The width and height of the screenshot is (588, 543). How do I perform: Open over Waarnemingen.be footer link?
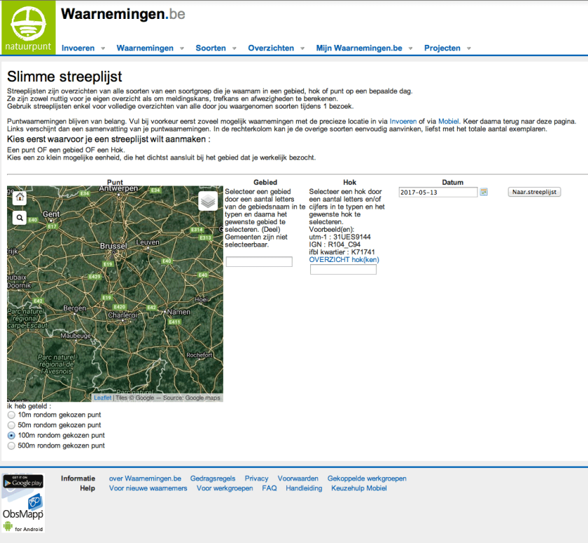(145, 479)
